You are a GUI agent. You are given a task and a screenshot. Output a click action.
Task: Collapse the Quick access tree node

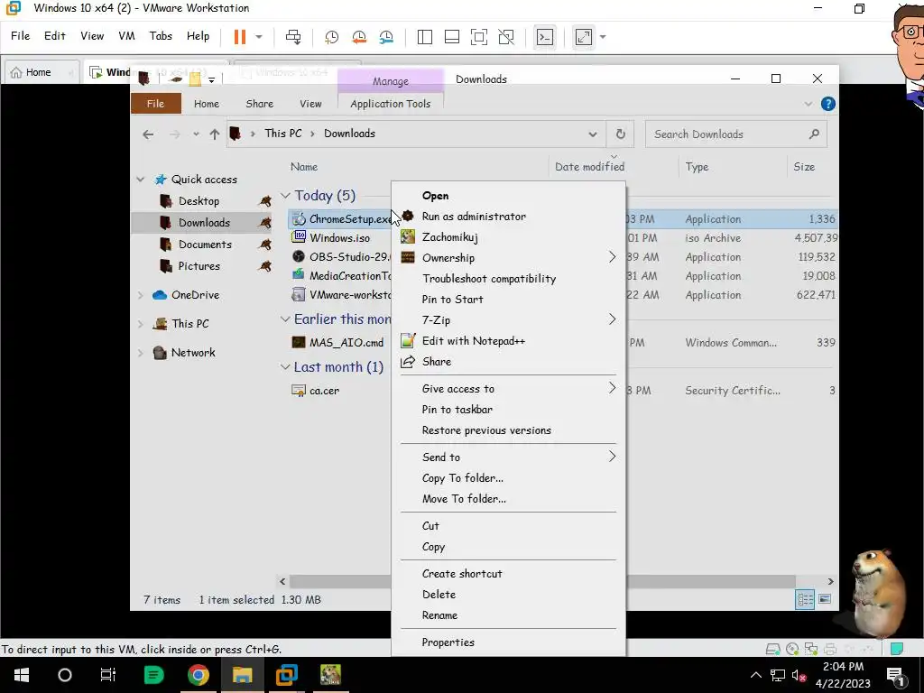(141, 180)
